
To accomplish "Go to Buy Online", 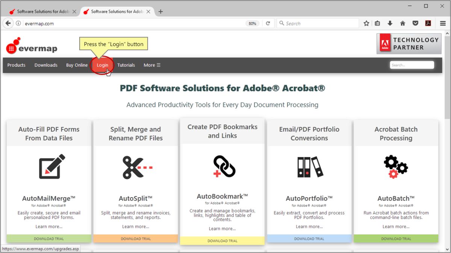I will pyautogui.click(x=77, y=65).
